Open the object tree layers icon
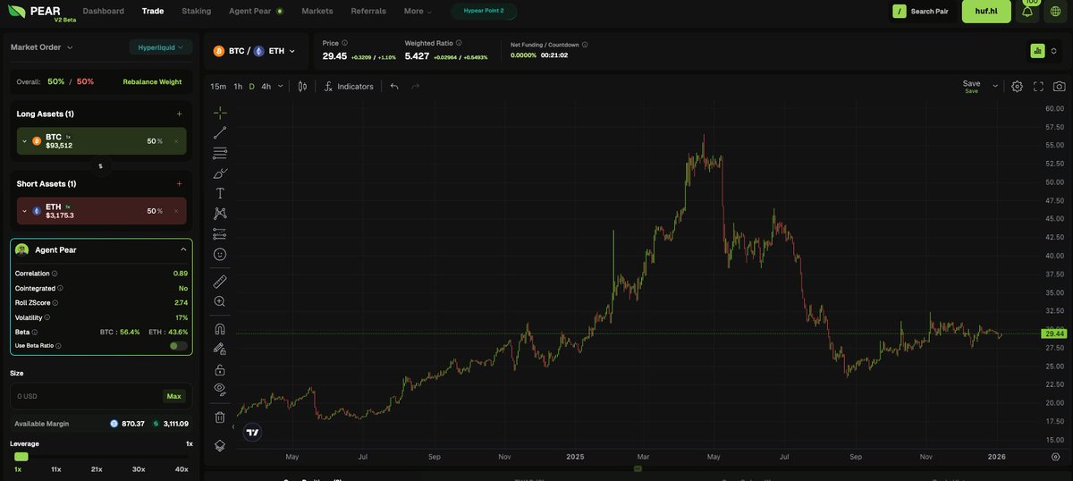The width and height of the screenshot is (1073, 481). click(220, 444)
